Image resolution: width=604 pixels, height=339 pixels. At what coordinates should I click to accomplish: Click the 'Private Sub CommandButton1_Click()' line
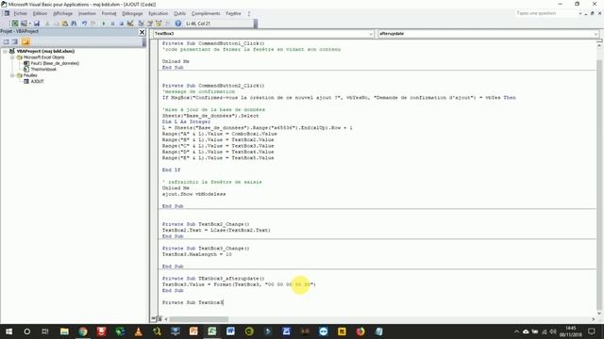tap(213, 43)
